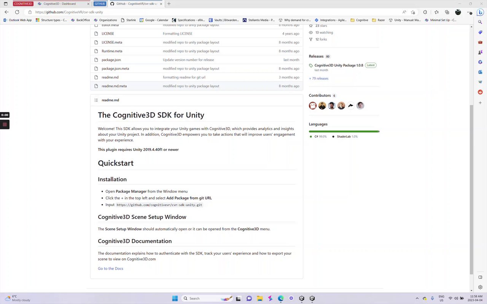Image resolution: width=487 pixels, height=304 pixels.
Task: Open readme outline list icon
Action: [x=96, y=100]
